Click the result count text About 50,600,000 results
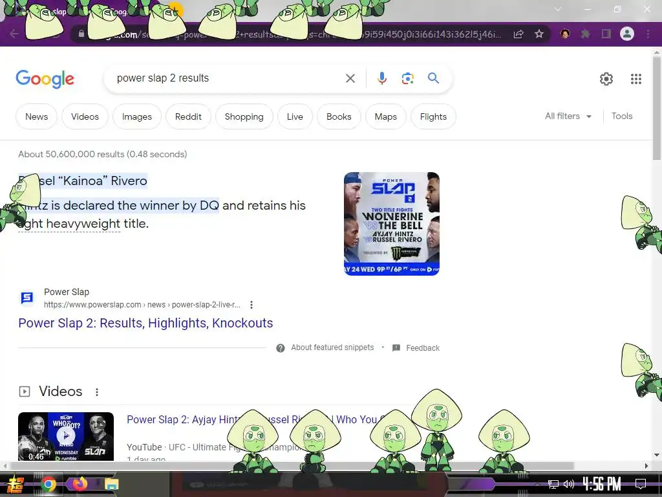This screenshot has width=662, height=497. point(103,154)
